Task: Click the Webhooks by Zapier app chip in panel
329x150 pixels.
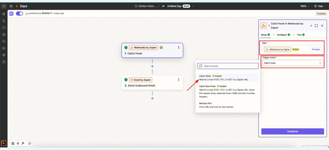Action: 277,49
